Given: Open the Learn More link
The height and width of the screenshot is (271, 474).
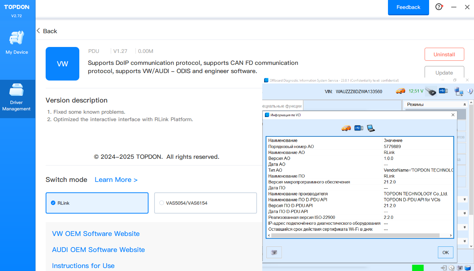Looking at the screenshot, I should tap(116, 180).
